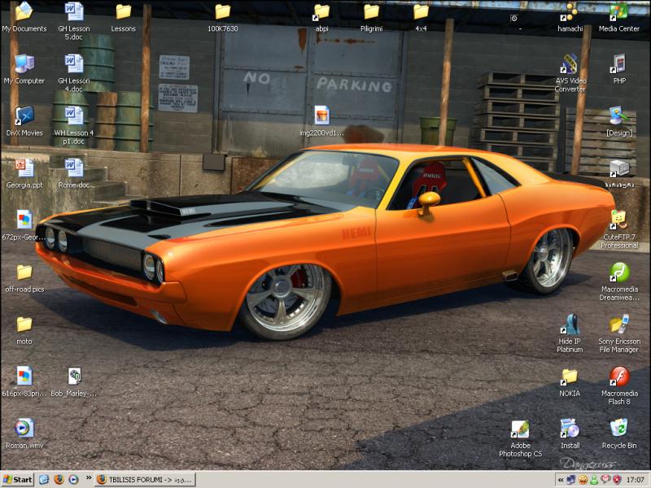Select the Roman.wmv video file
The width and height of the screenshot is (651, 488).
(24, 434)
